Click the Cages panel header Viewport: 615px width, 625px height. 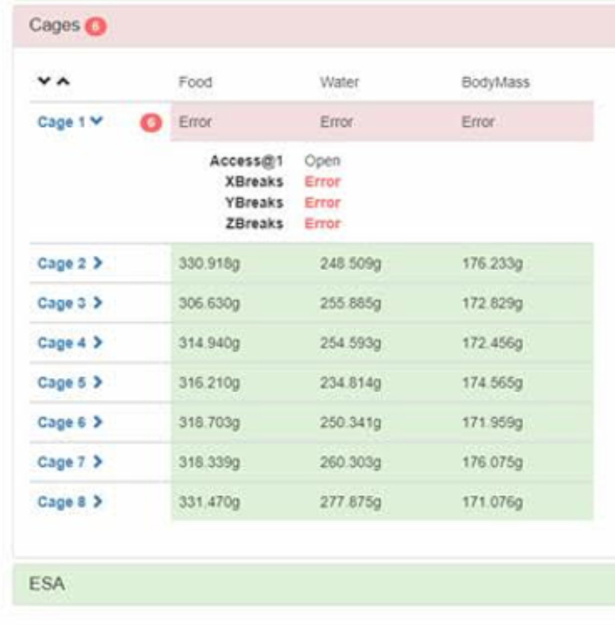tap(298, 26)
